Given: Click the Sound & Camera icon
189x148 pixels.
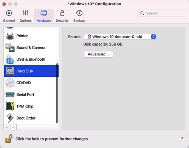Looking at the screenshot, I should click(10, 47).
